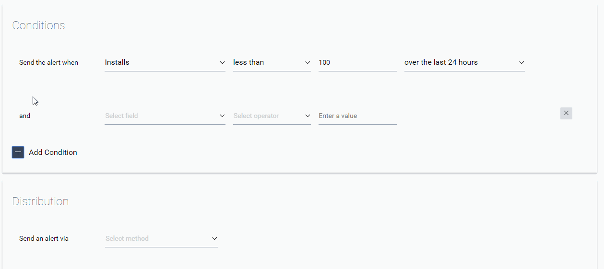Screen dimensions: 604x269
Task: Click the Distribution section heading
Action: pyautogui.click(x=40, y=201)
